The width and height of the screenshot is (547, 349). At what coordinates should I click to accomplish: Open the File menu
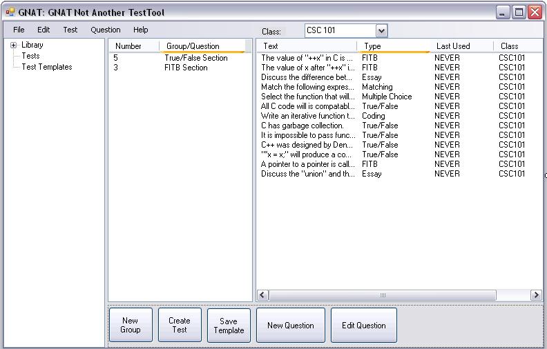point(19,30)
